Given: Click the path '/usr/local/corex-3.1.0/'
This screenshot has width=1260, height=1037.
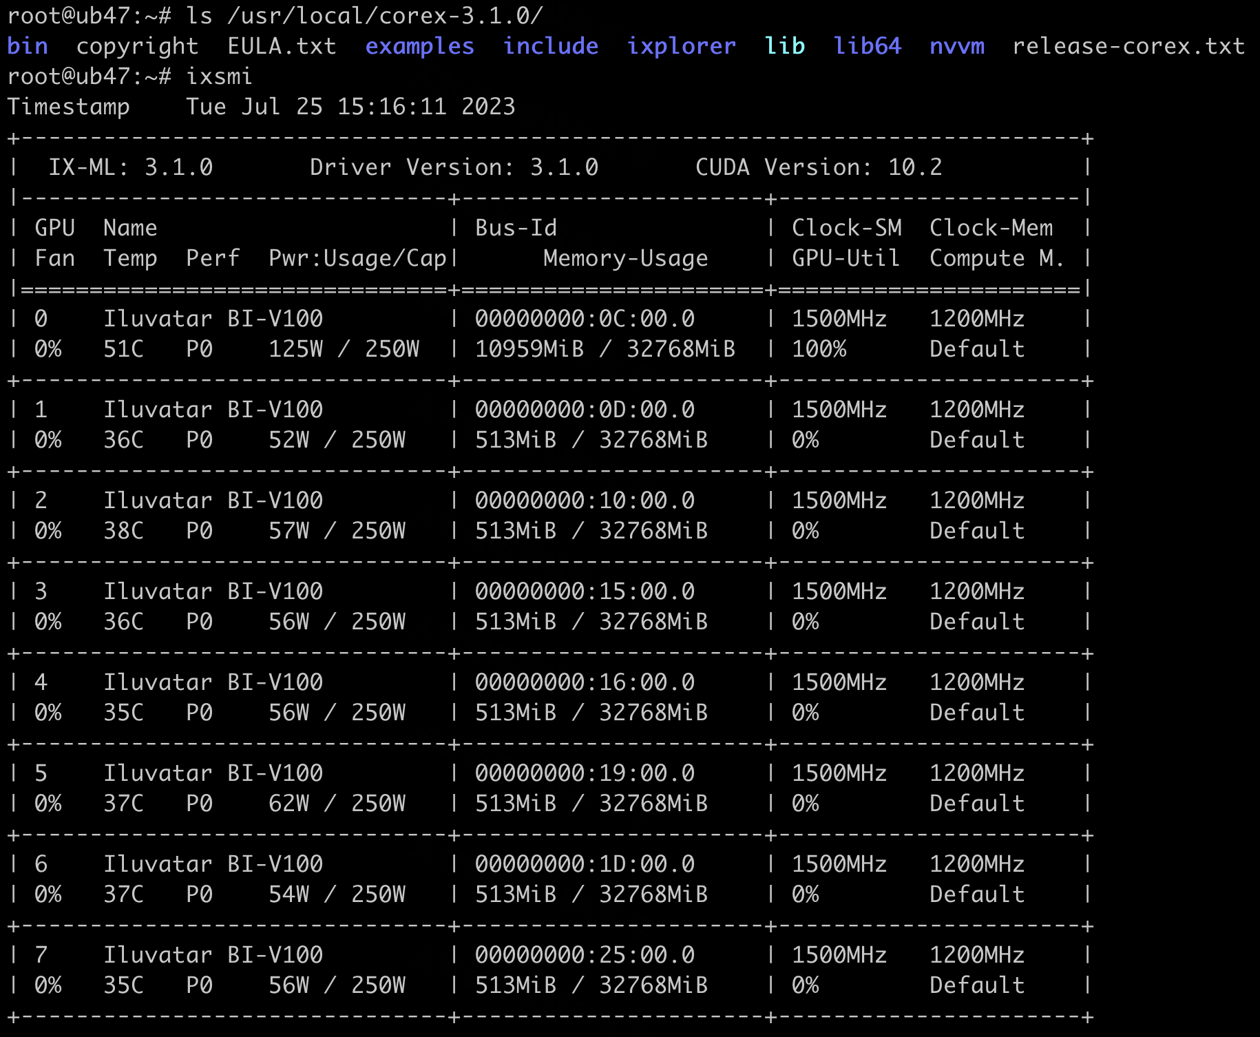Looking at the screenshot, I should pyautogui.click(x=385, y=16).
